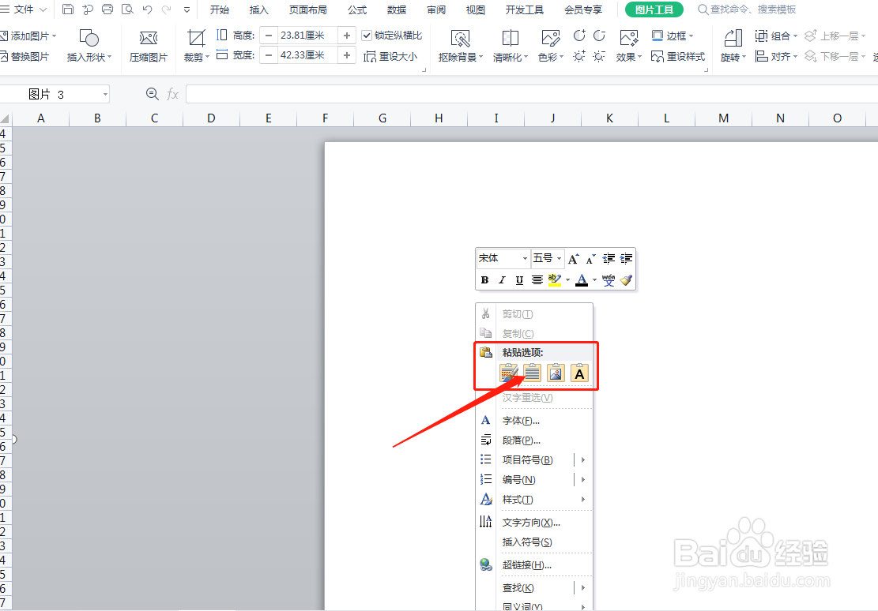Expand the quick access toolbar customize arrow

click(187, 9)
